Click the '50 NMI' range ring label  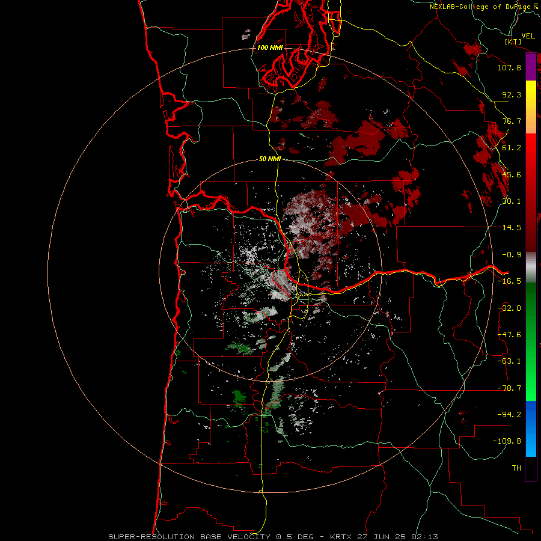270,159
